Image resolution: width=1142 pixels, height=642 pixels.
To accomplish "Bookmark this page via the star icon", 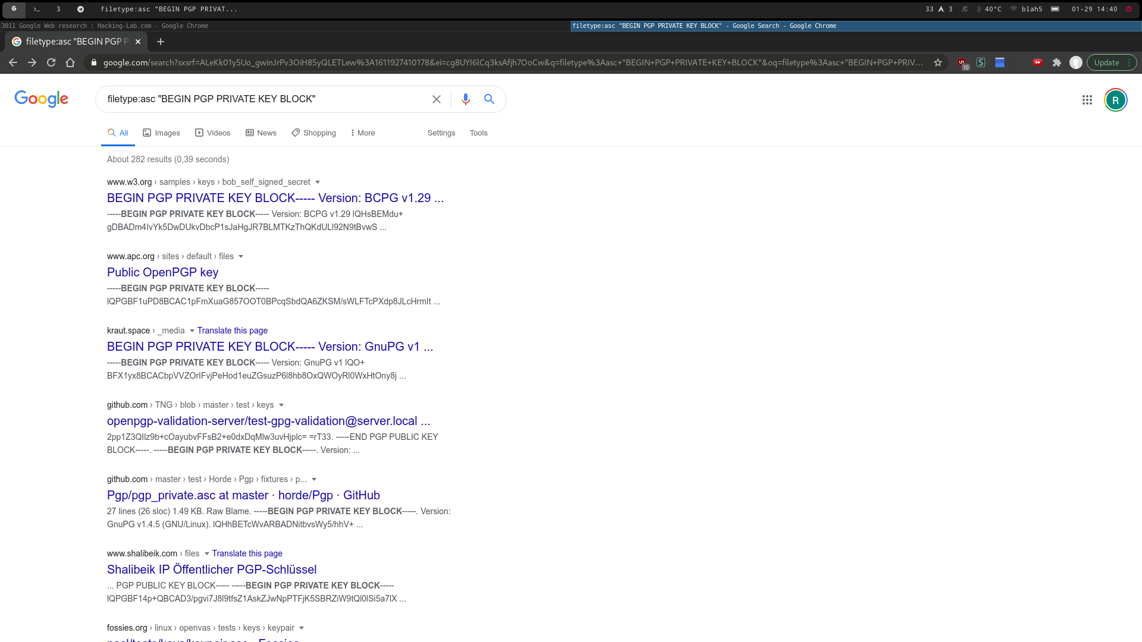I will [x=938, y=62].
